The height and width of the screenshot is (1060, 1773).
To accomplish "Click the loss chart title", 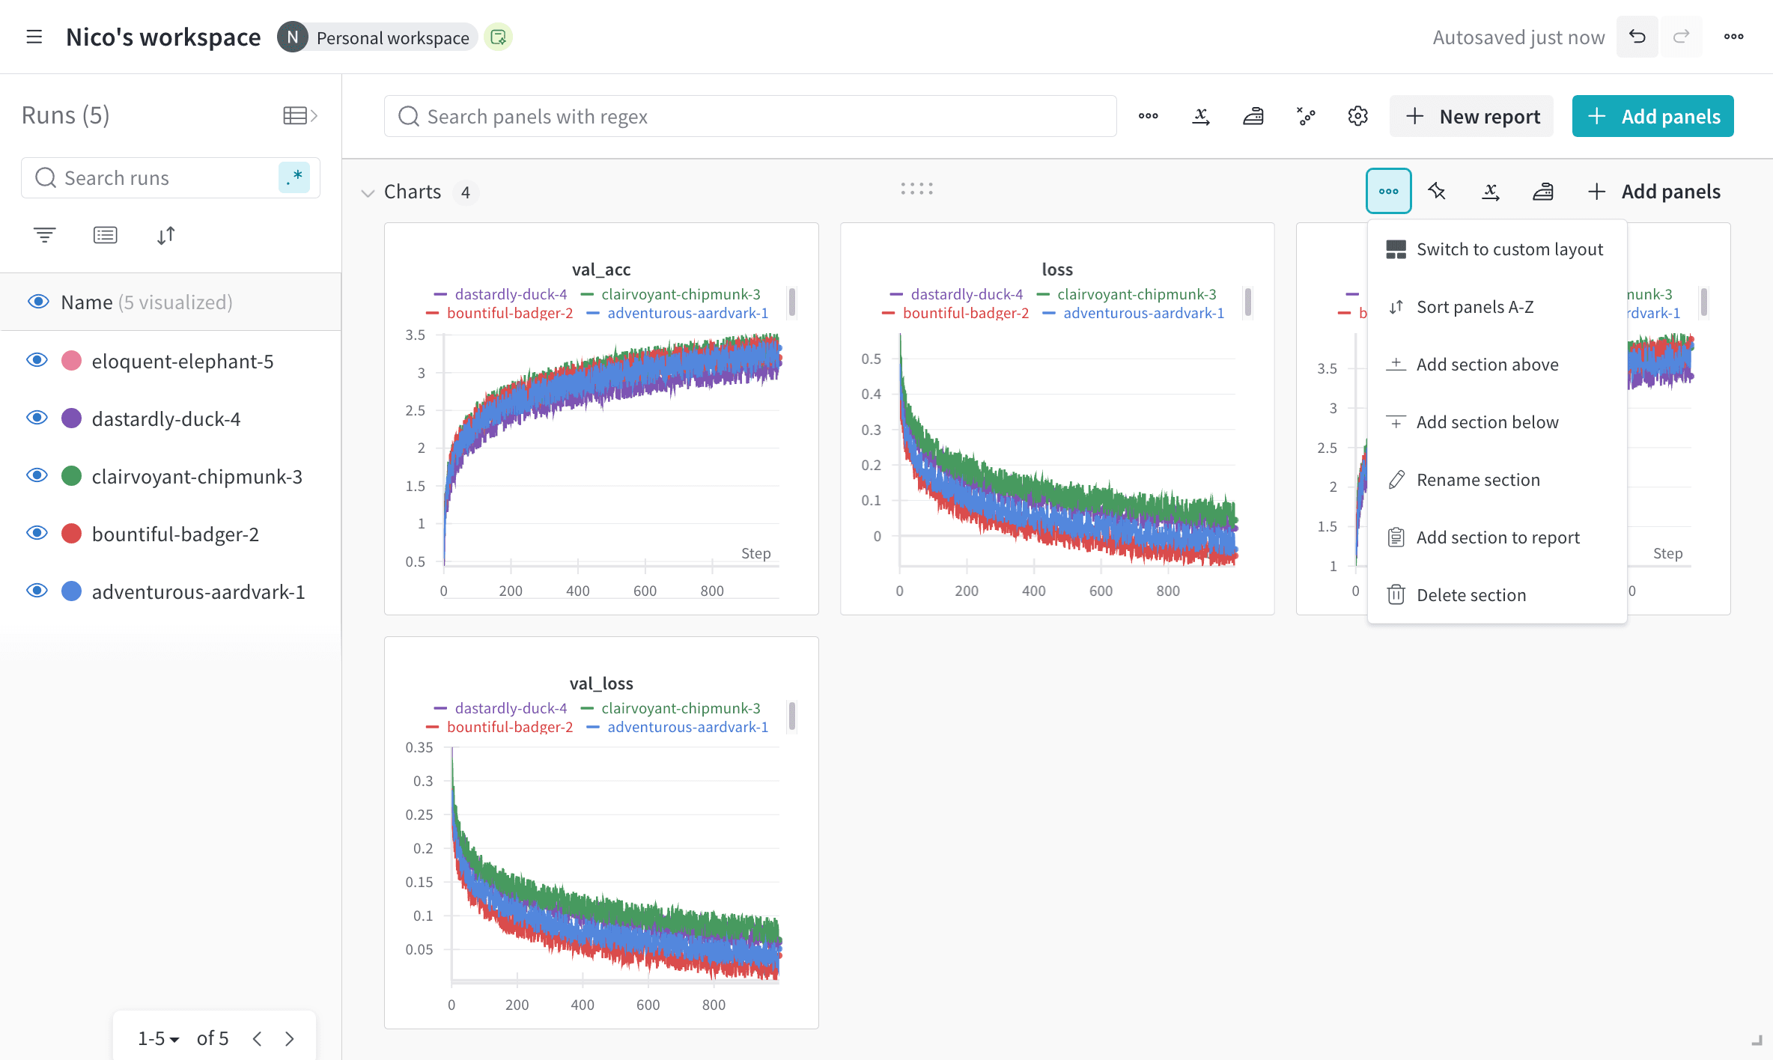I will (x=1057, y=269).
